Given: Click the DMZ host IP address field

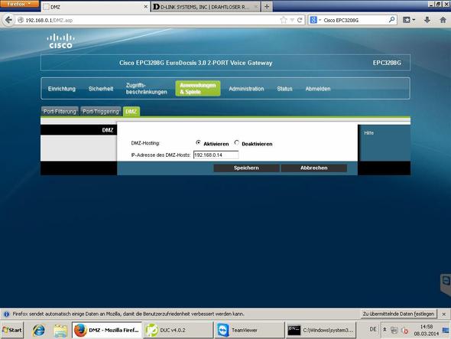Looking at the screenshot, I should point(216,155).
